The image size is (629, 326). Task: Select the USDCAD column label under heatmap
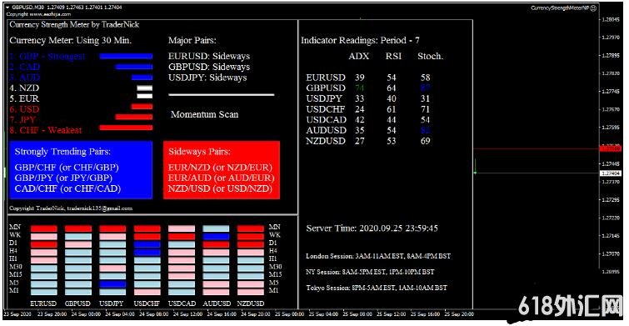[x=182, y=303]
